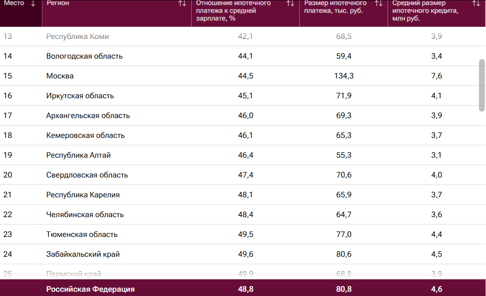
Task: Select Челябинская область table row
Action: (x=85, y=214)
